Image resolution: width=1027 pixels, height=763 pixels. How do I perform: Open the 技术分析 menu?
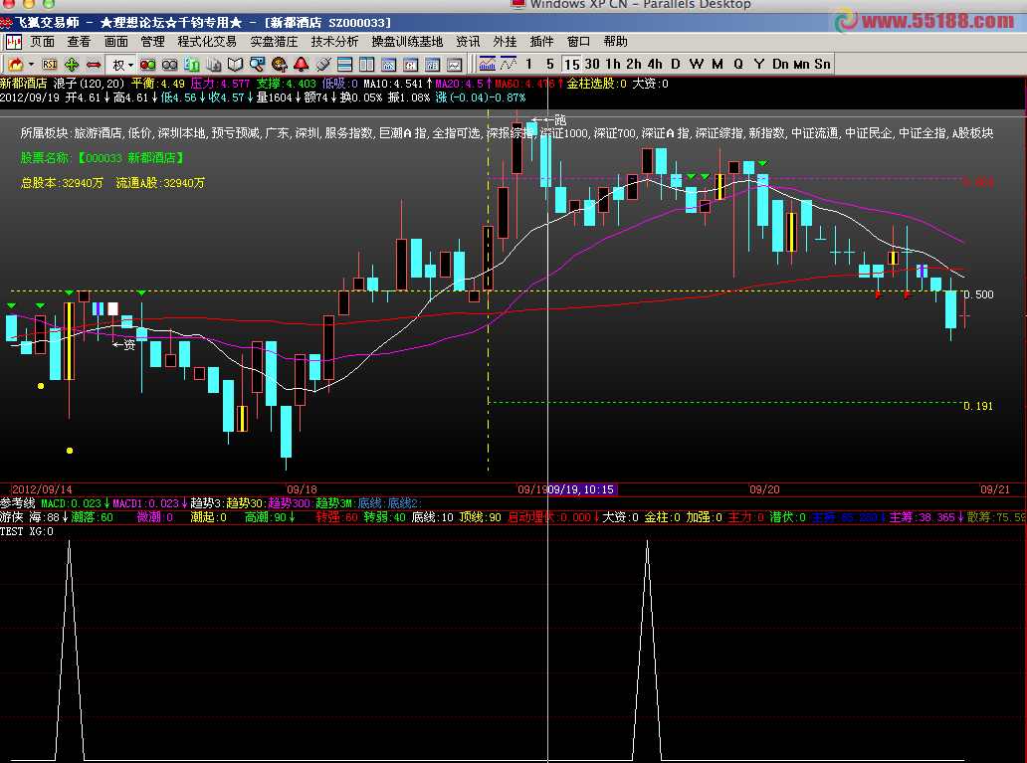334,42
